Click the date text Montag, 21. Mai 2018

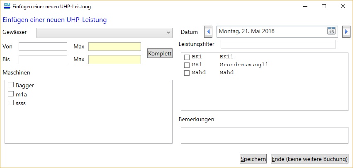pyautogui.click(x=246, y=31)
